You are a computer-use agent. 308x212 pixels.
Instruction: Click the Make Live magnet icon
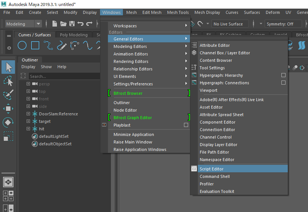coord(200,24)
